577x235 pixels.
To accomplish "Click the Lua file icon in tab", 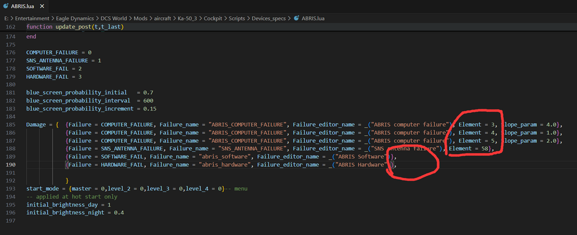I will coord(6,6).
